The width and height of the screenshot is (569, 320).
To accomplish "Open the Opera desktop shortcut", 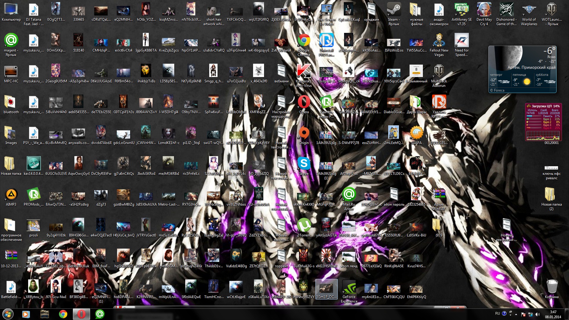I will pyautogui.click(x=304, y=105).
